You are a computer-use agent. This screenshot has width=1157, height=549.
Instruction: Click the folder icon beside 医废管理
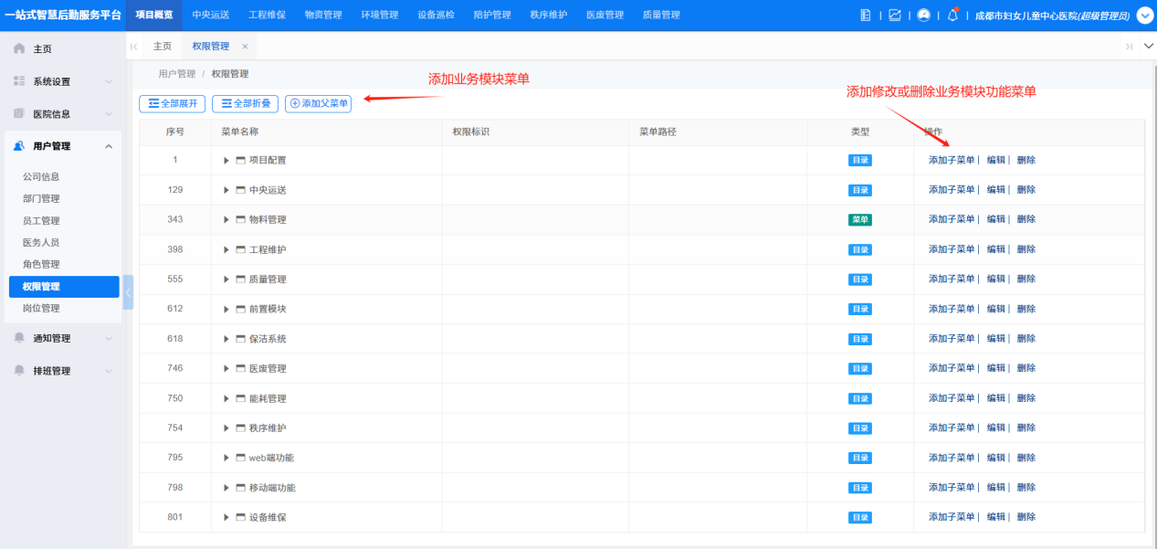[x=241, y=369]
